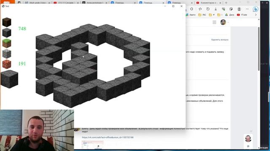Click the green 191 counter
270x151 pixels.
(22, 64)
